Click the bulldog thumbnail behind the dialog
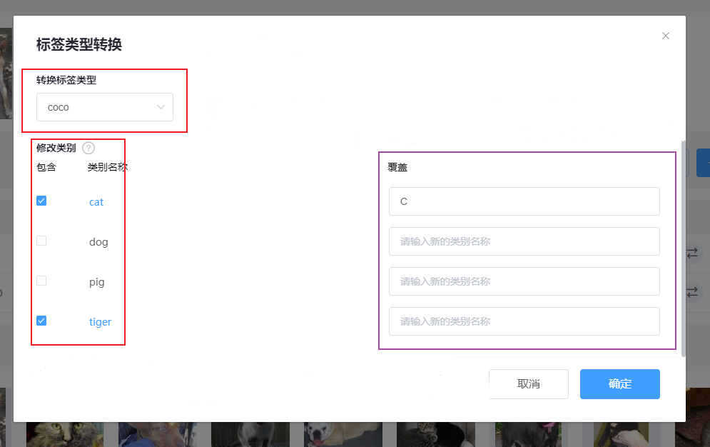This screenshot has height=447, width=710. pos(343,434)
